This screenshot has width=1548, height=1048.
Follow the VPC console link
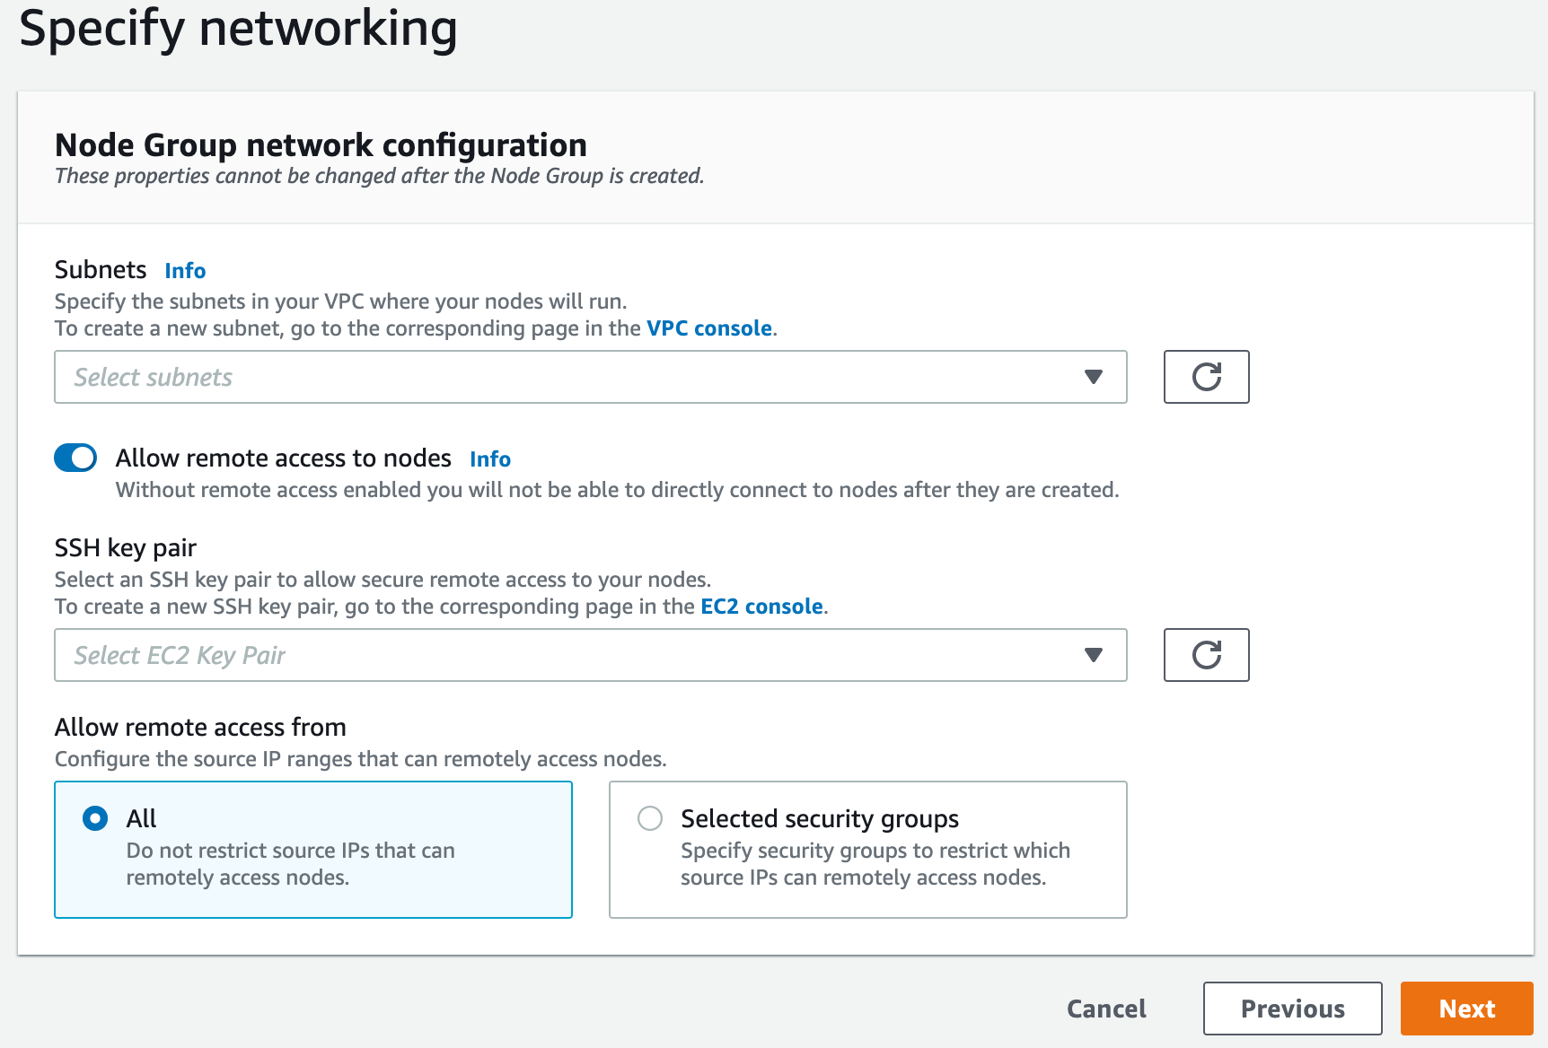709,328
